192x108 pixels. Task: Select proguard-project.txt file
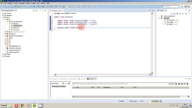tap(15, 50)
